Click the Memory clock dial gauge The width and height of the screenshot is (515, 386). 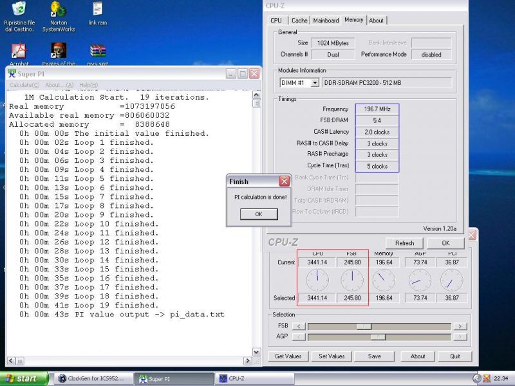click(384, 280)
